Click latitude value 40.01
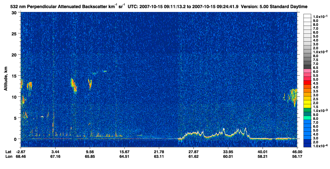330x169 pixels. coord(262,152)
